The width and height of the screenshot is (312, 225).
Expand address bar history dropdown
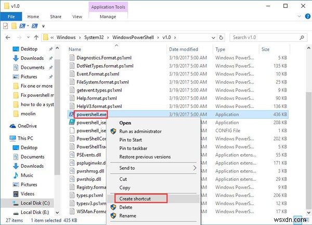pyautogui.click(x=213, y=37)
